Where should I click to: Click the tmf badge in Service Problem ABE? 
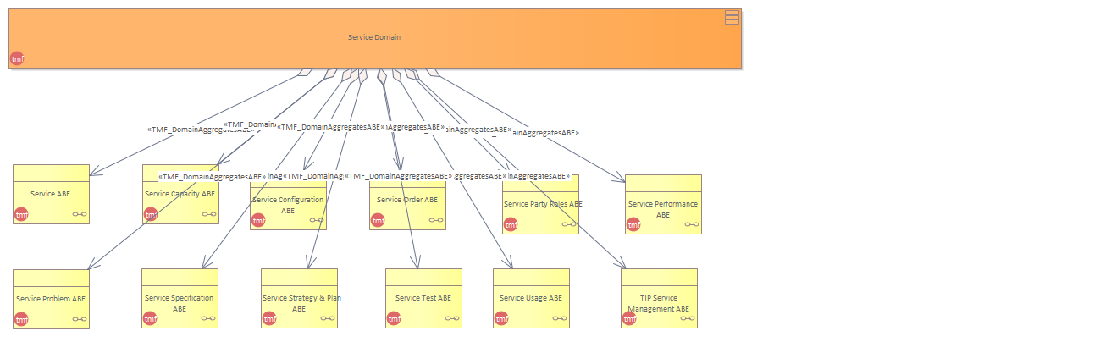pyautogui.click(x=21, y=319)
